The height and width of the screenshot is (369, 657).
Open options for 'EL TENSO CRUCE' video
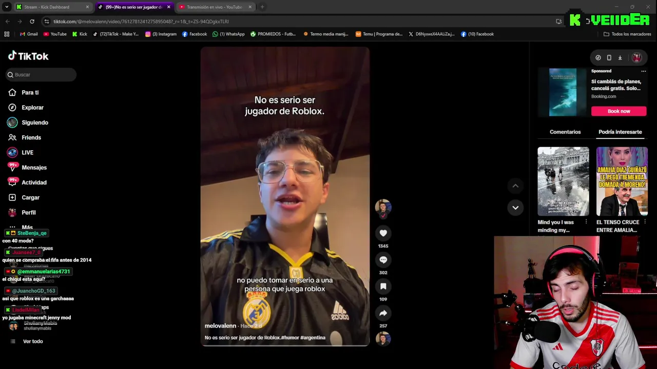coord(645,222)
